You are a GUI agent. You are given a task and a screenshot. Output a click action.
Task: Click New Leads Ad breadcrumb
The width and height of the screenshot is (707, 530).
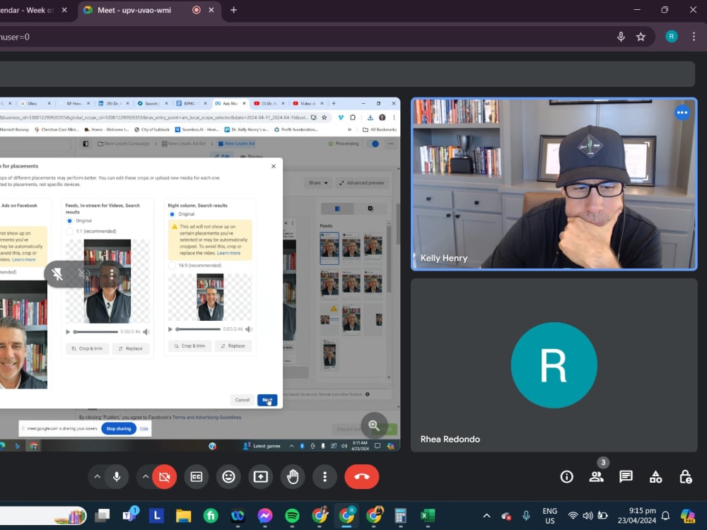pyautogui.click(x=236, y=143)
